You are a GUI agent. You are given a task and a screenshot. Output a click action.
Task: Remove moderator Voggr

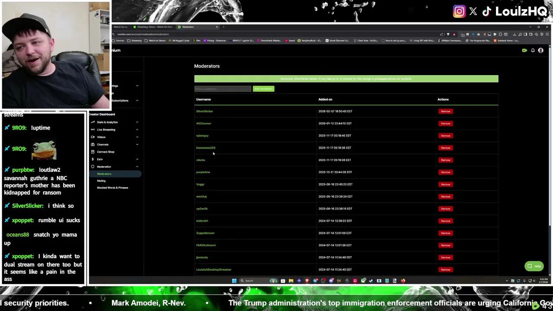(445, 184)
